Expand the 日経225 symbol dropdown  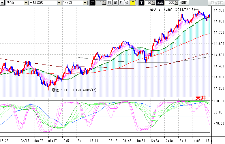tap(59, 3)
